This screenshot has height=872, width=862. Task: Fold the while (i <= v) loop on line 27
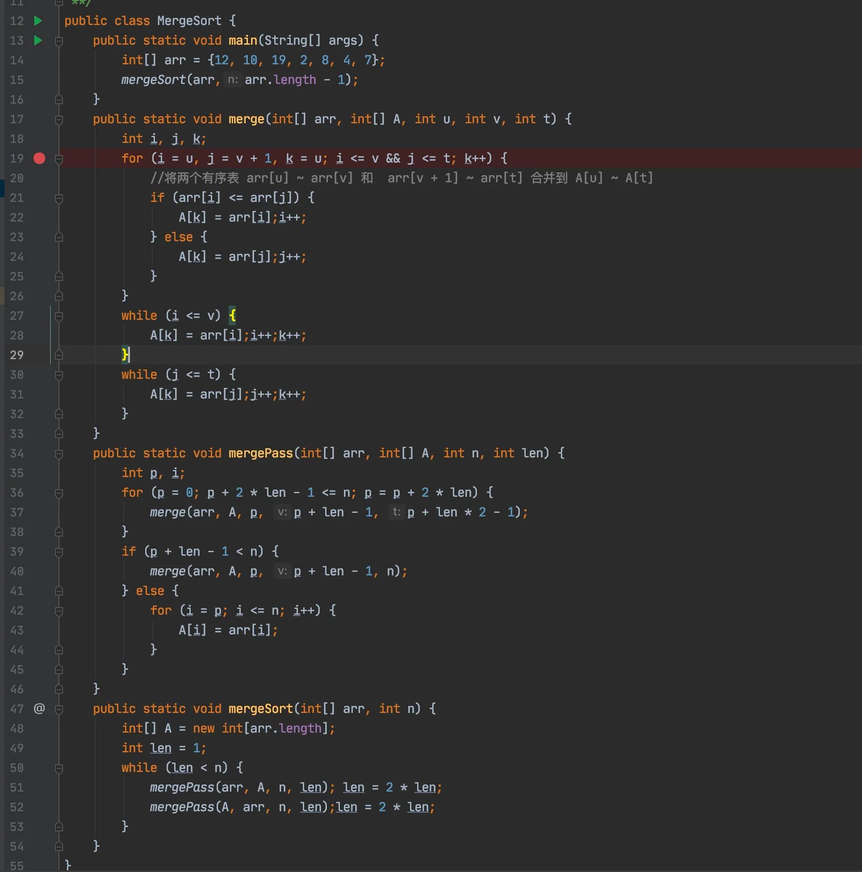click(59, 316)
